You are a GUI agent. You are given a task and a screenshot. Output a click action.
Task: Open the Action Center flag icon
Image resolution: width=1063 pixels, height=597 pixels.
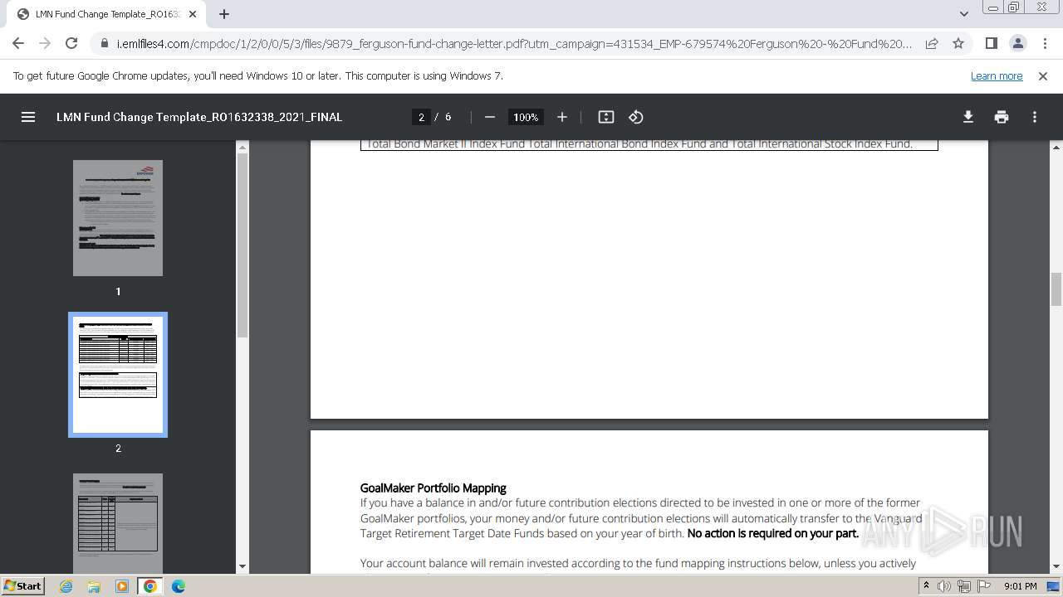click(984, 586)
